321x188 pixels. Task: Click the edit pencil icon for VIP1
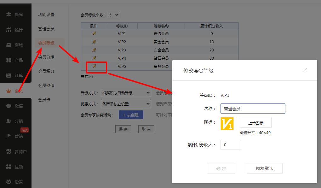(x=94, y=33)
